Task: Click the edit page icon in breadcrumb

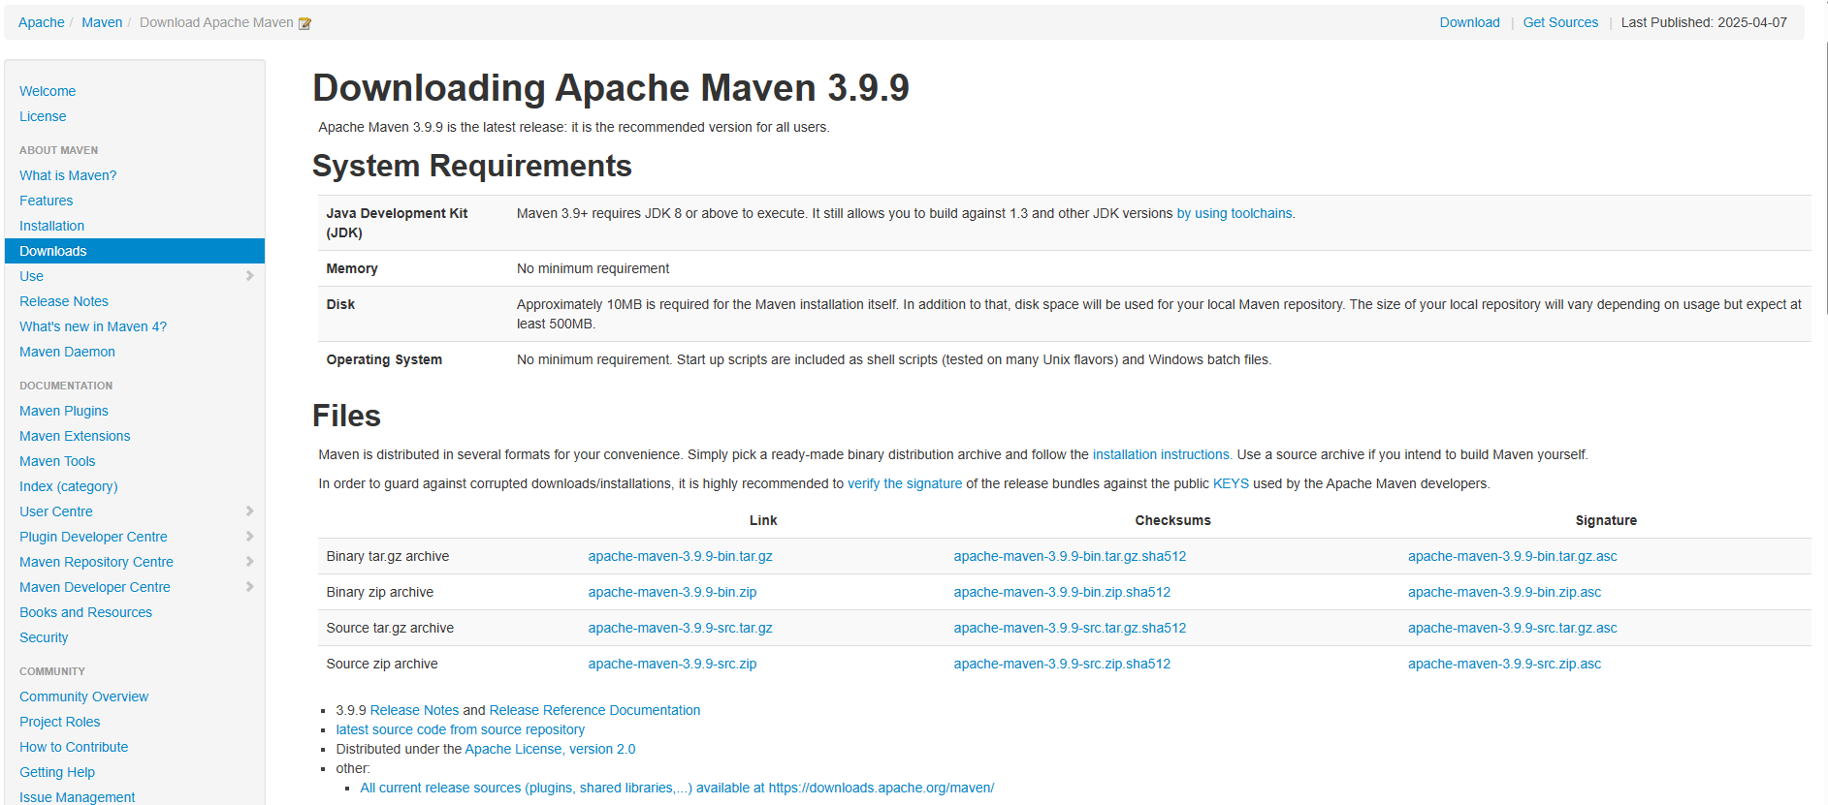Action: coord(305,23)
